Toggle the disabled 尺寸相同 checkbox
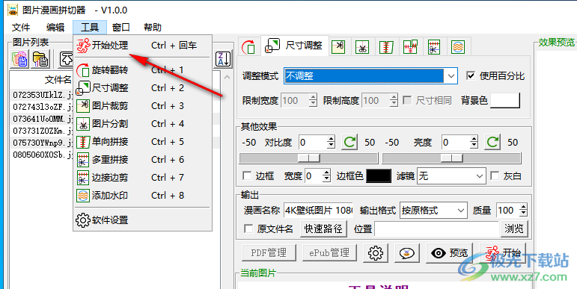 tap(407, 100)
